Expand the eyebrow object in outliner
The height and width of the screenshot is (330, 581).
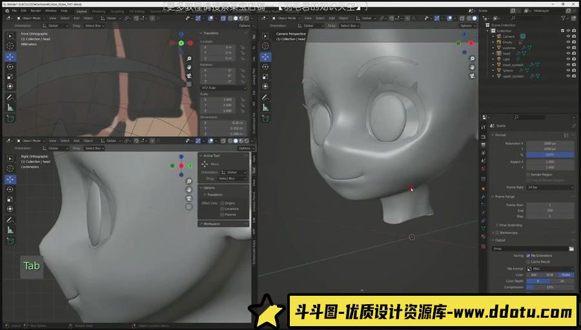tap(493, 48)
